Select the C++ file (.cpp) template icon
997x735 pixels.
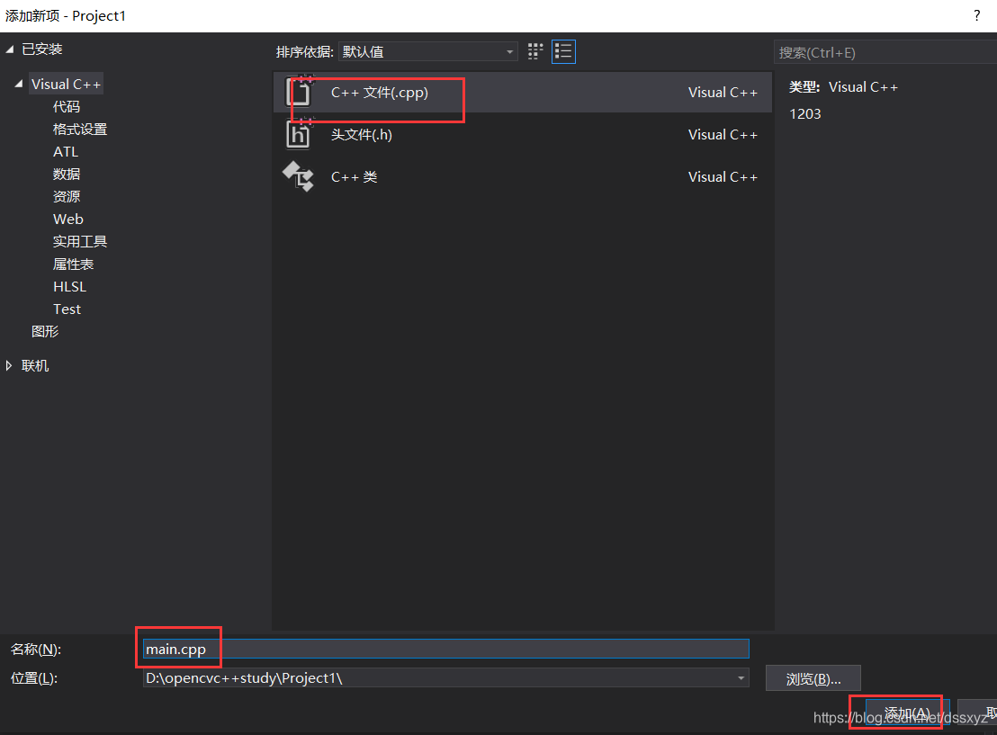(x=298, y=92)
